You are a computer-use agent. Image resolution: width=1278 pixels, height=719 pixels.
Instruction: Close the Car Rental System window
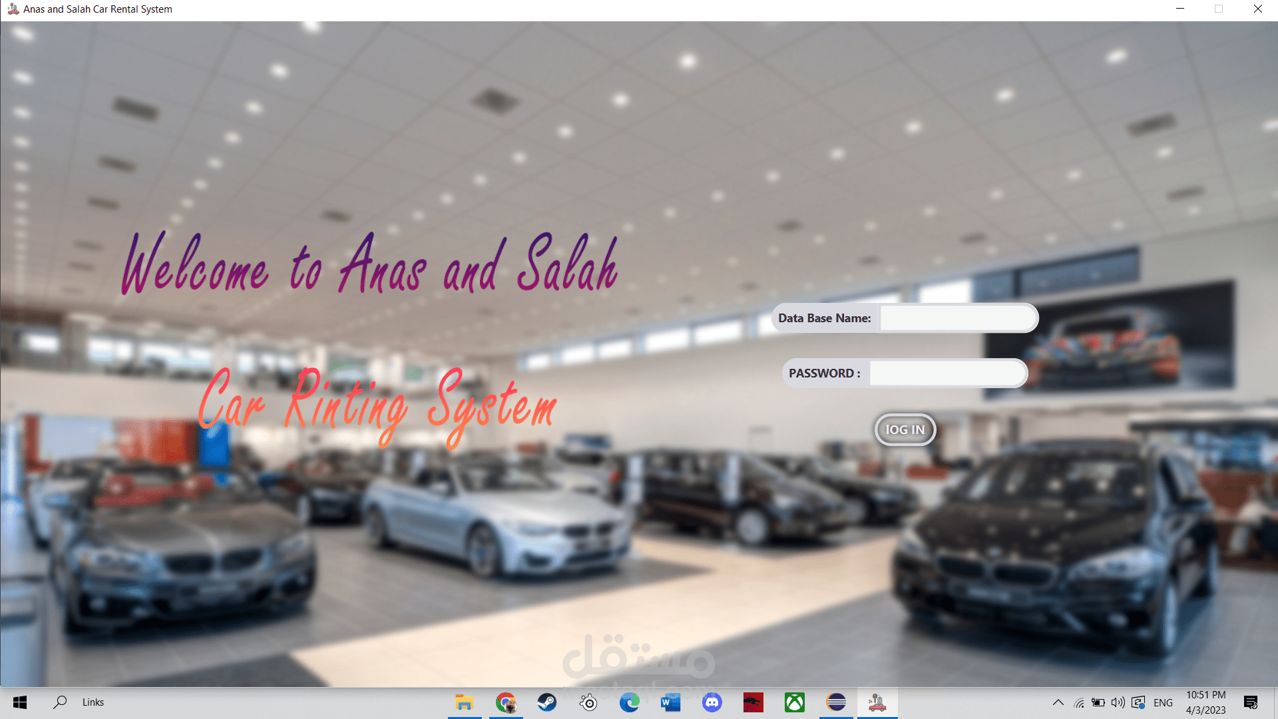(x=1258, y=9)
